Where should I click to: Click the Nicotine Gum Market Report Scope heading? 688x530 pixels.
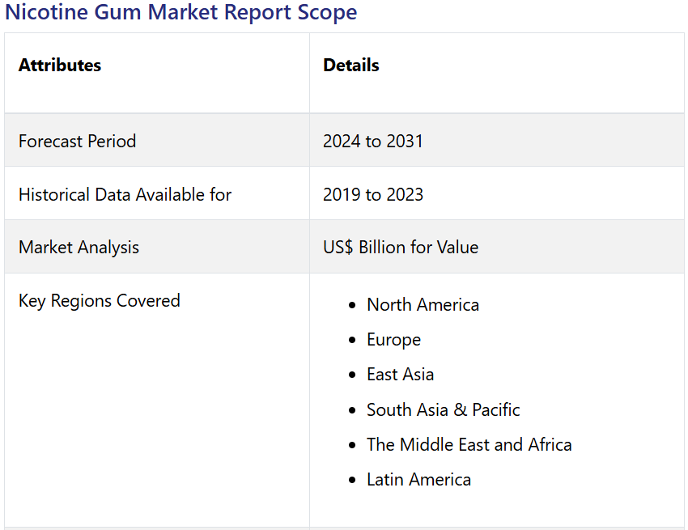click(180, 13)
